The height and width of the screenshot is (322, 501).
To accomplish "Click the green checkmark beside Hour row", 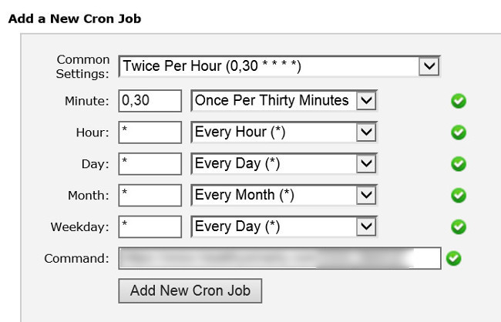I will 459,132.
